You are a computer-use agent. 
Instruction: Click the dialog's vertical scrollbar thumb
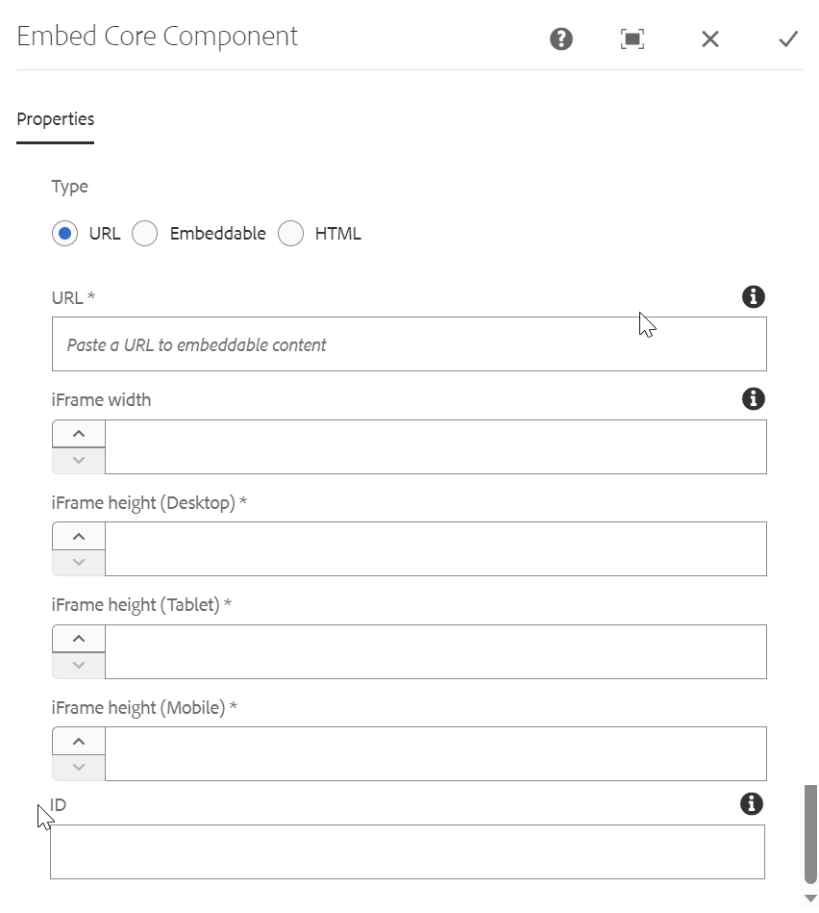pyautogui.click(x=810, y=832)
